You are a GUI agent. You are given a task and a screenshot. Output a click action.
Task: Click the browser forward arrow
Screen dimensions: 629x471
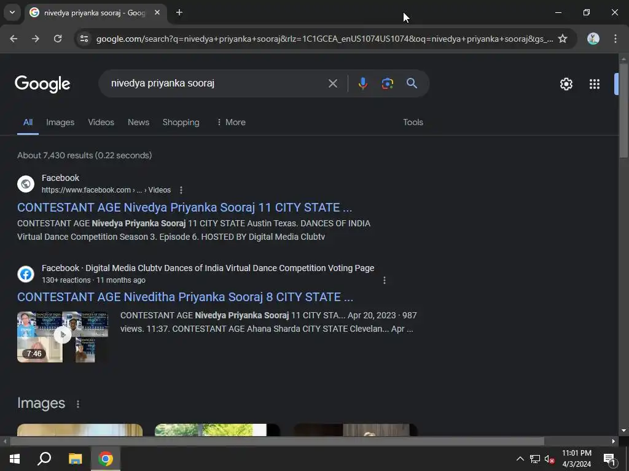pyautogui.click(x=36, y=39)
